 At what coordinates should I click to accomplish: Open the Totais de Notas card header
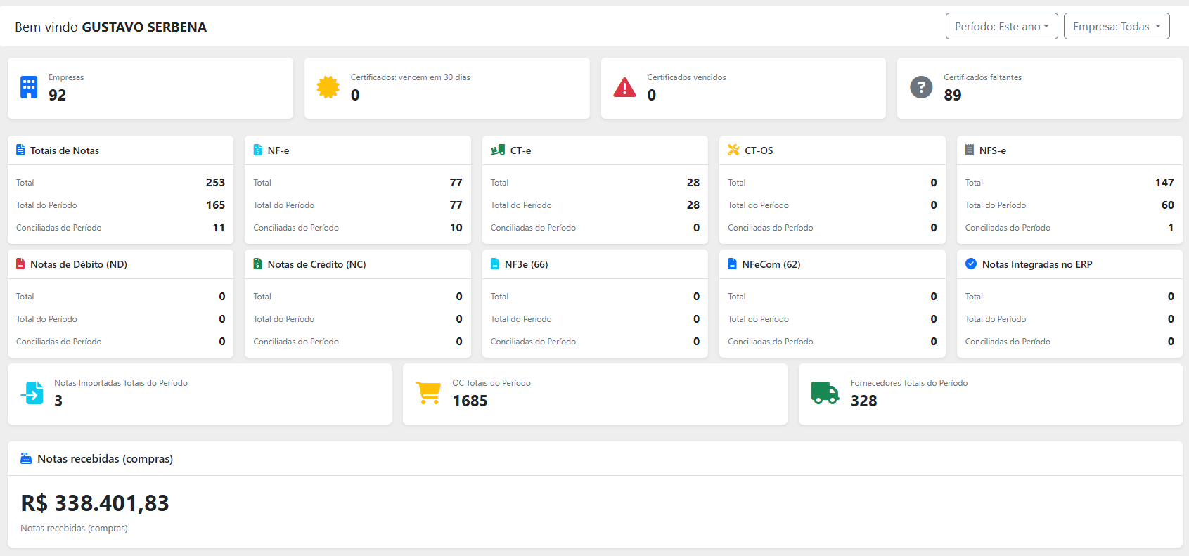(x=65, y=150)
